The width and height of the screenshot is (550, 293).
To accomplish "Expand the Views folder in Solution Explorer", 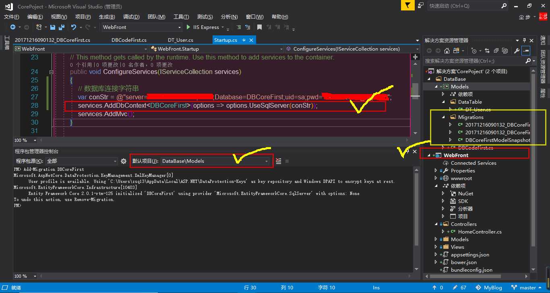I will point(436,247).
